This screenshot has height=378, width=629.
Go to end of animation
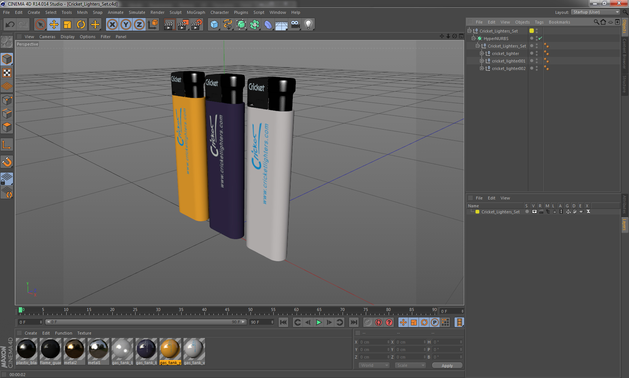point(353,322)
